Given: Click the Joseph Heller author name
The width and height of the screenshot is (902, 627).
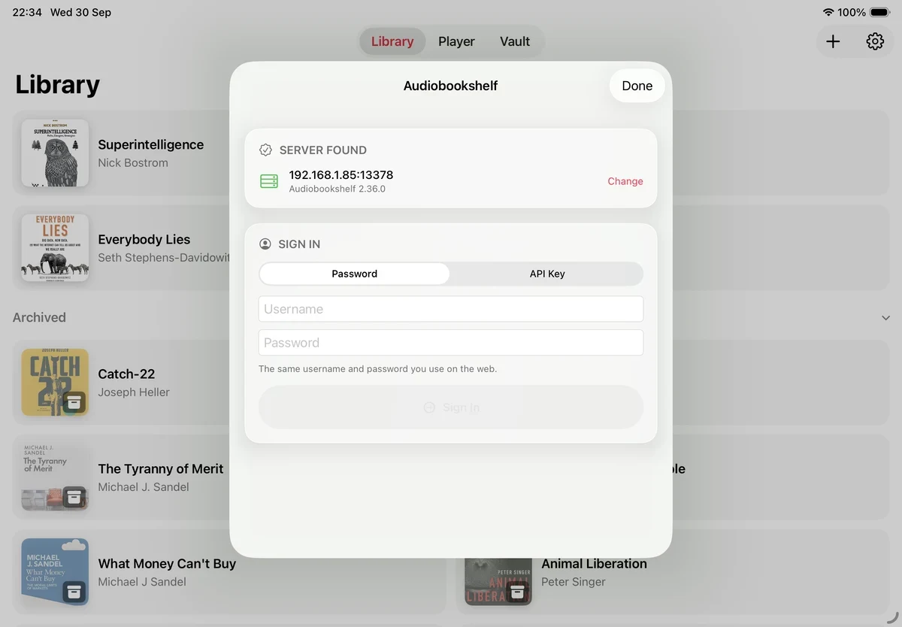Looking at the screenshot, I should pos(134,392).
